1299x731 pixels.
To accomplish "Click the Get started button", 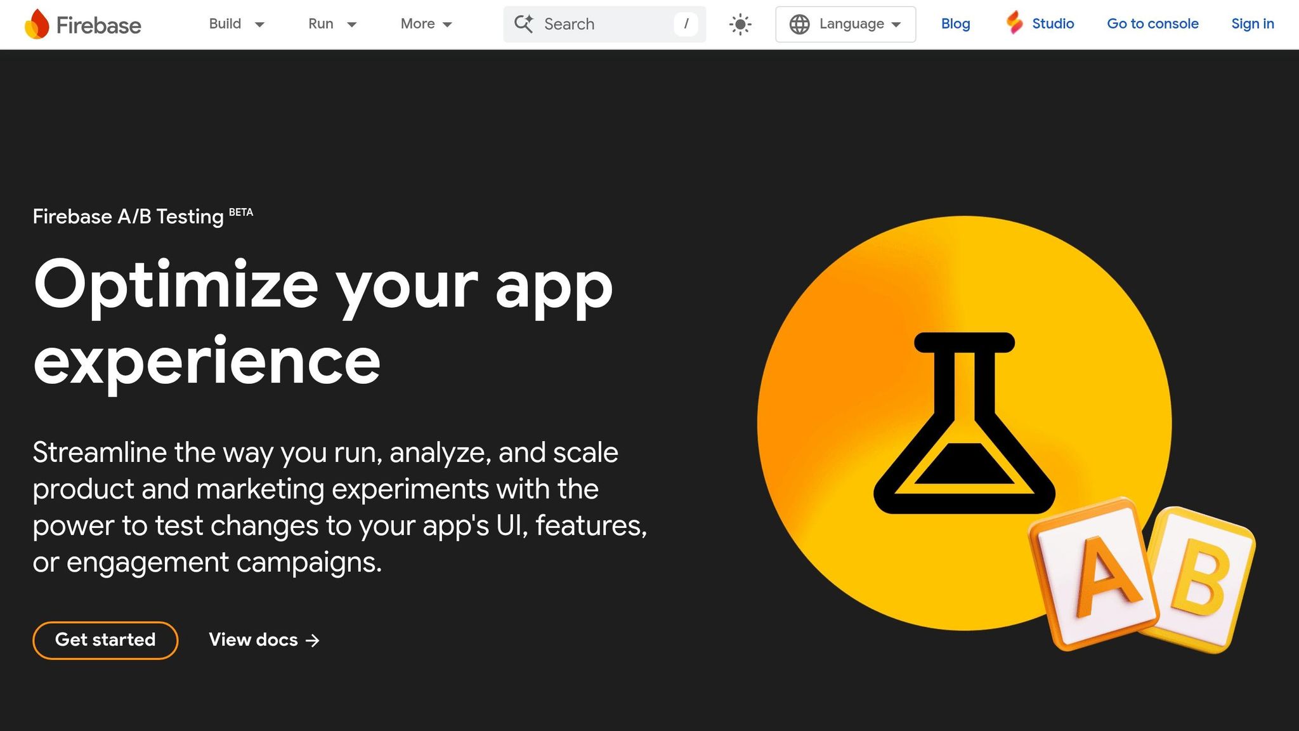I will (x=105, y=640).
